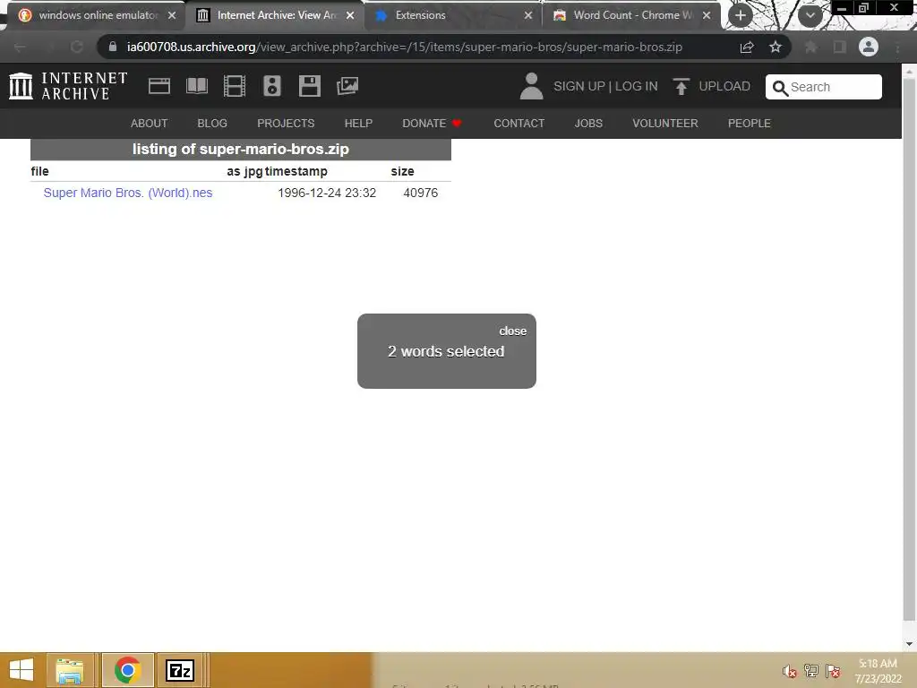
Task: Click the UPLOAD link
Action: click(x=724, y=86)
